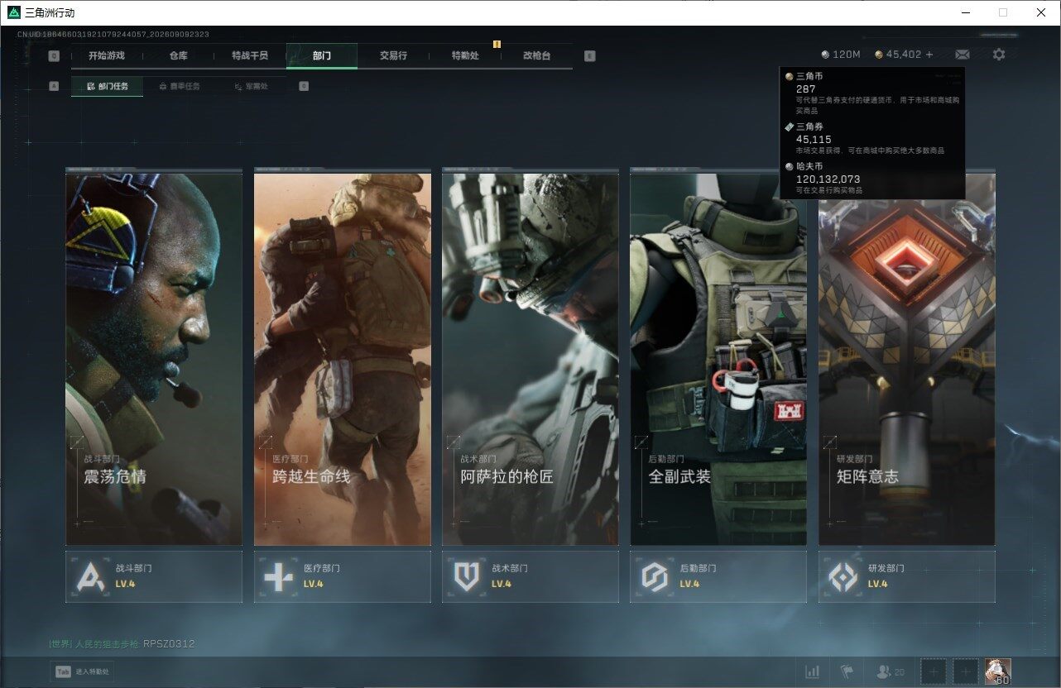Click the 287 value in tooltip
1061x688 pixels.
806,88
